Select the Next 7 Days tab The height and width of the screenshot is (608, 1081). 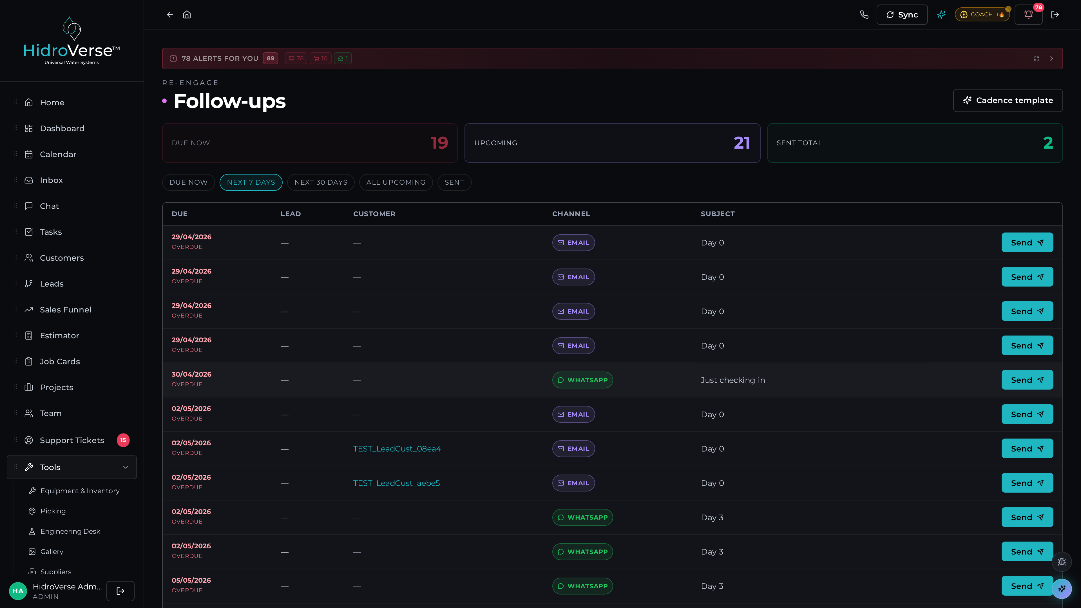pyautogui.click(x=251, y=182)
